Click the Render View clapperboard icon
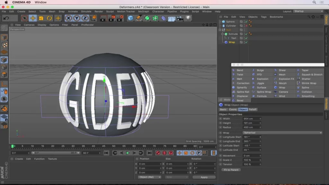This screenshot has width=329, height=185. pos(103,18)
